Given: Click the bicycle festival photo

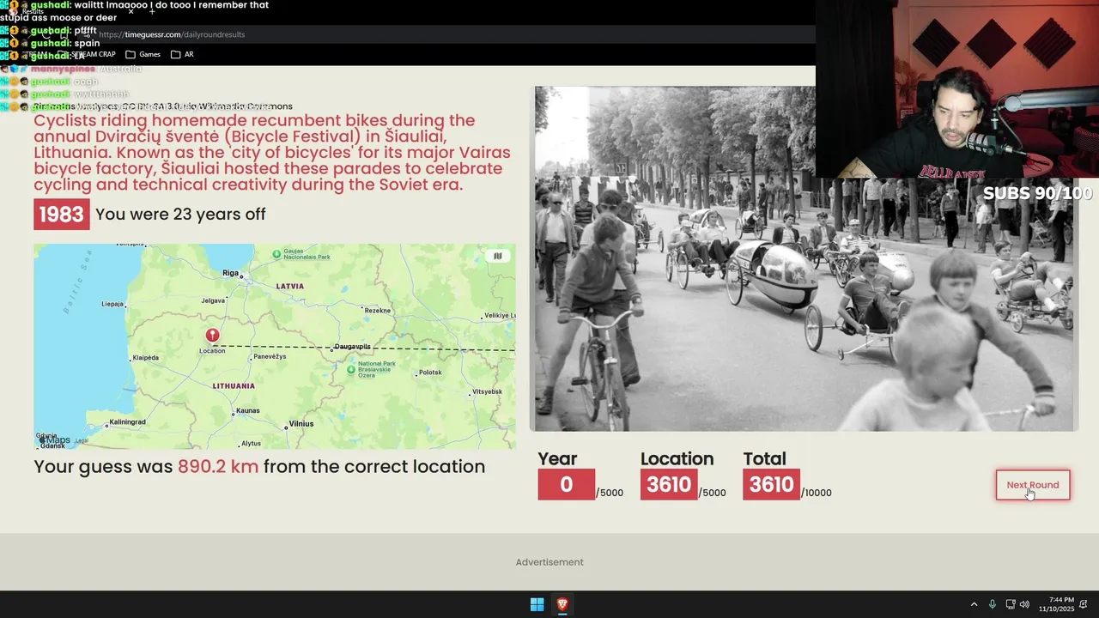Looking at the screenshot, I should (x=804, y=258).
